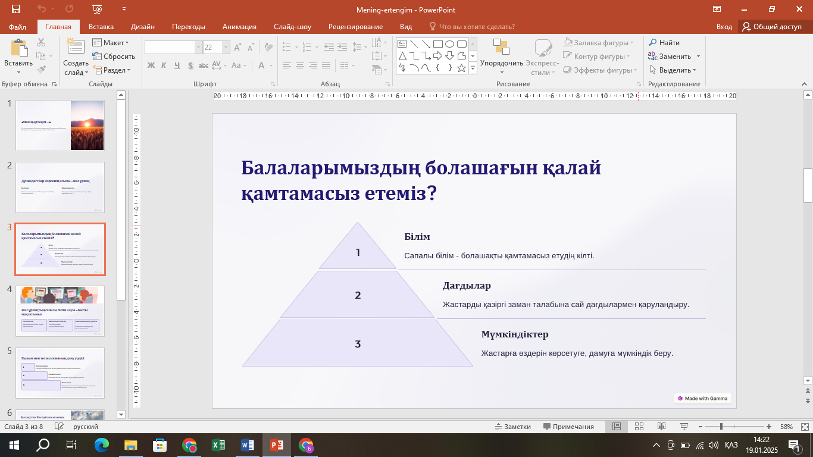Open the font size dropdown

tap(226, 48)
